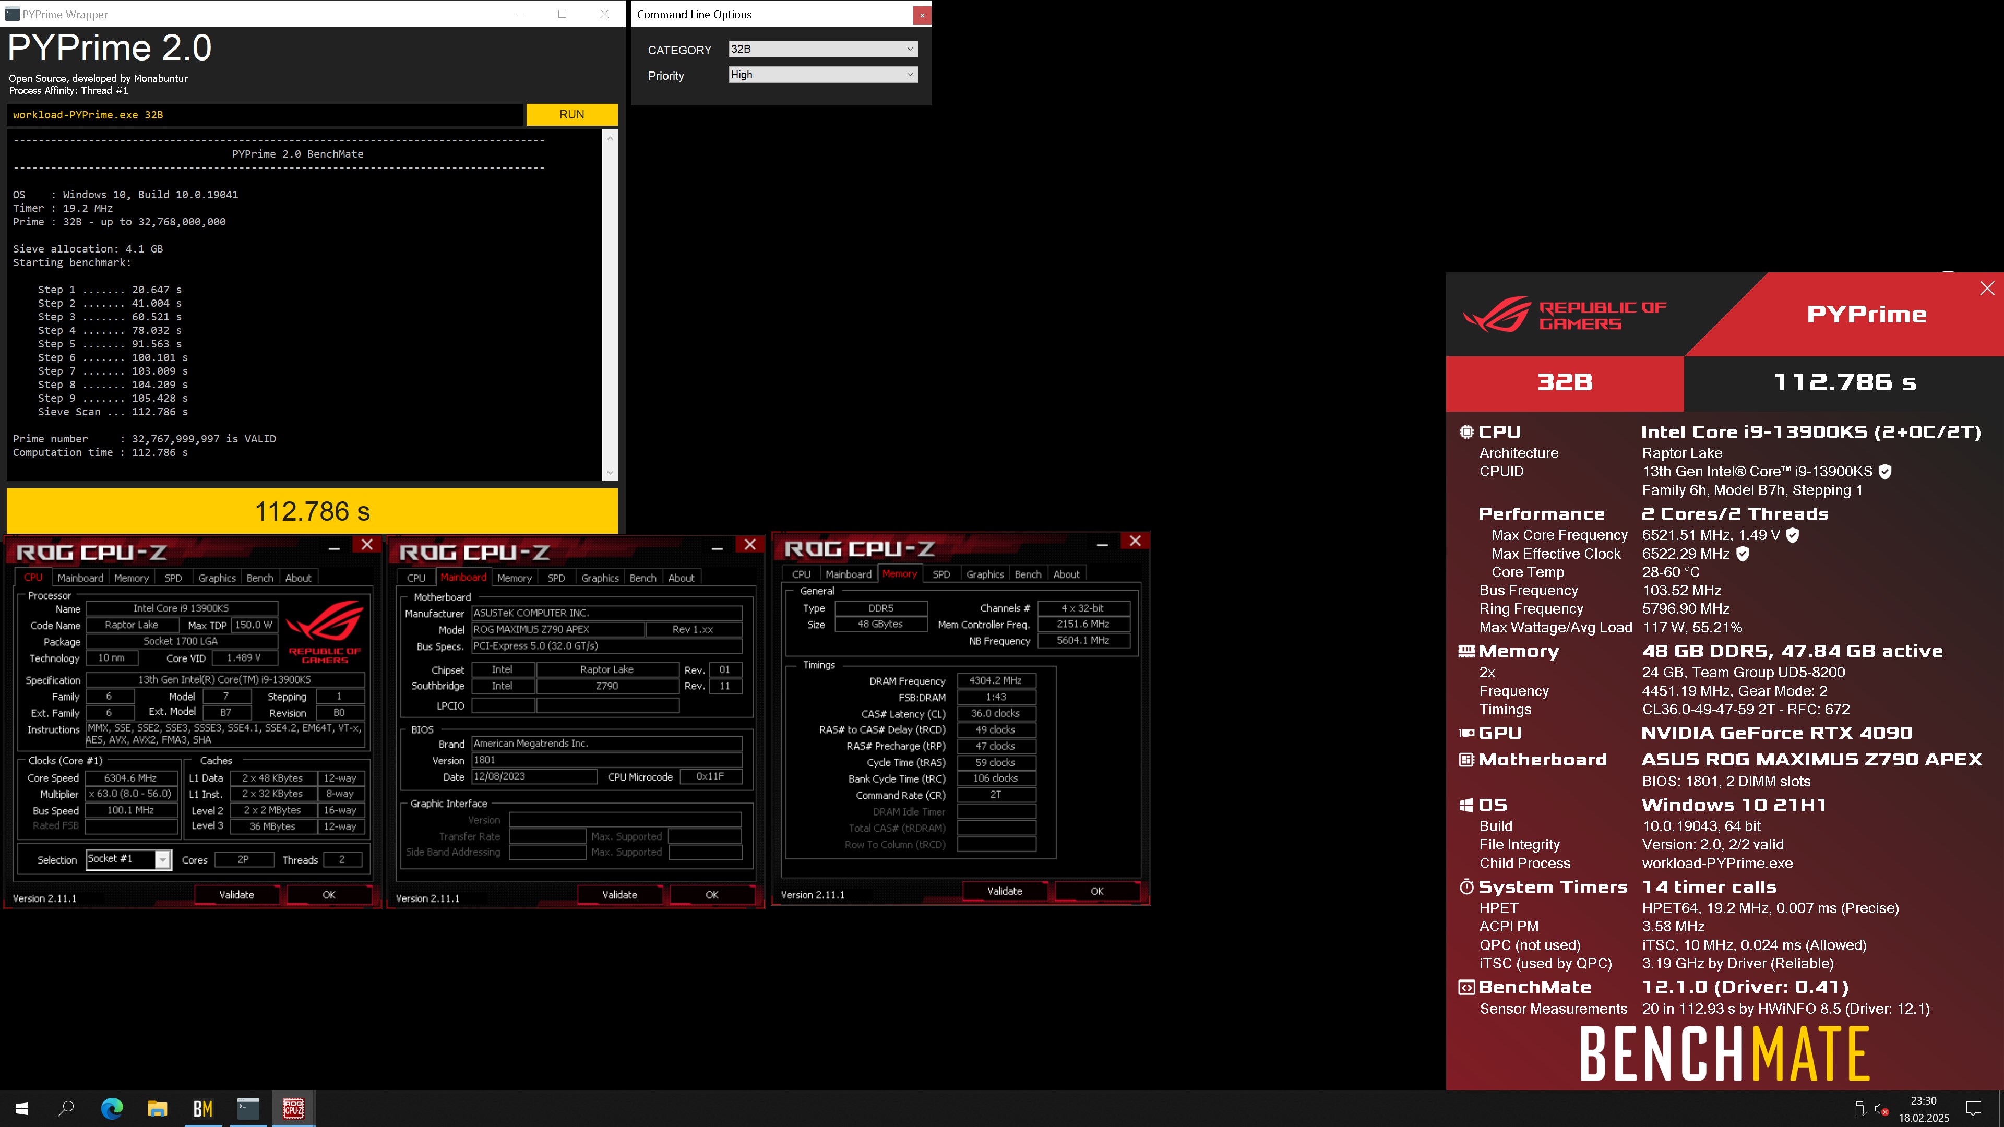Open ROG CPU-Z taskbar icon
This screenshot has height=1127, width=2004.
pyautogui.click(x=293, y=1108)
